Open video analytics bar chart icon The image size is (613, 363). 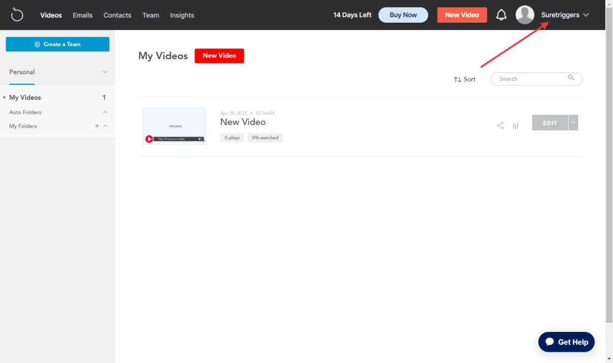(515, 126)
